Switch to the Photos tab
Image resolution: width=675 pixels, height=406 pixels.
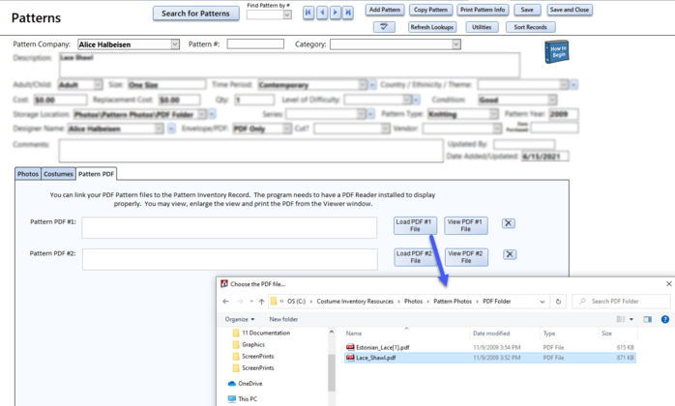coord(28,174)
